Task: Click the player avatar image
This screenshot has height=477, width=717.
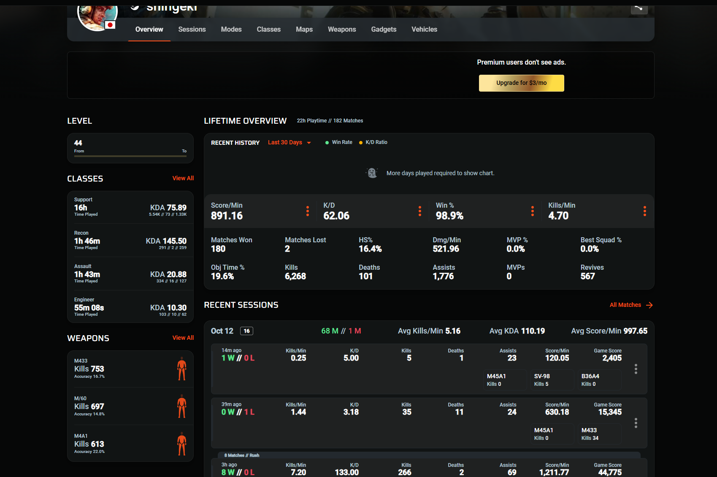Action: click(97, 15)
